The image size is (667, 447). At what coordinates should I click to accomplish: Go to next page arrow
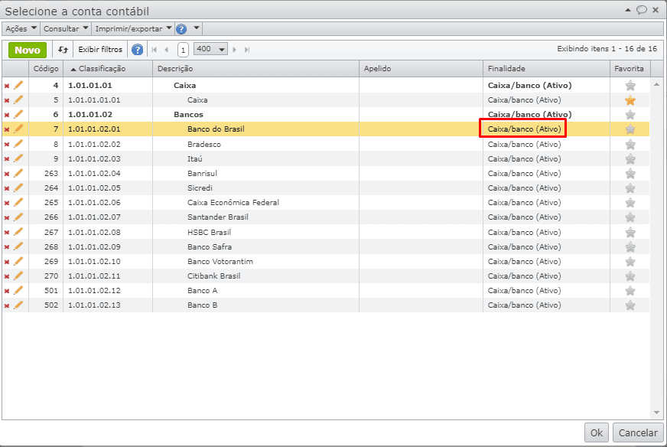[x=235, y=50]
